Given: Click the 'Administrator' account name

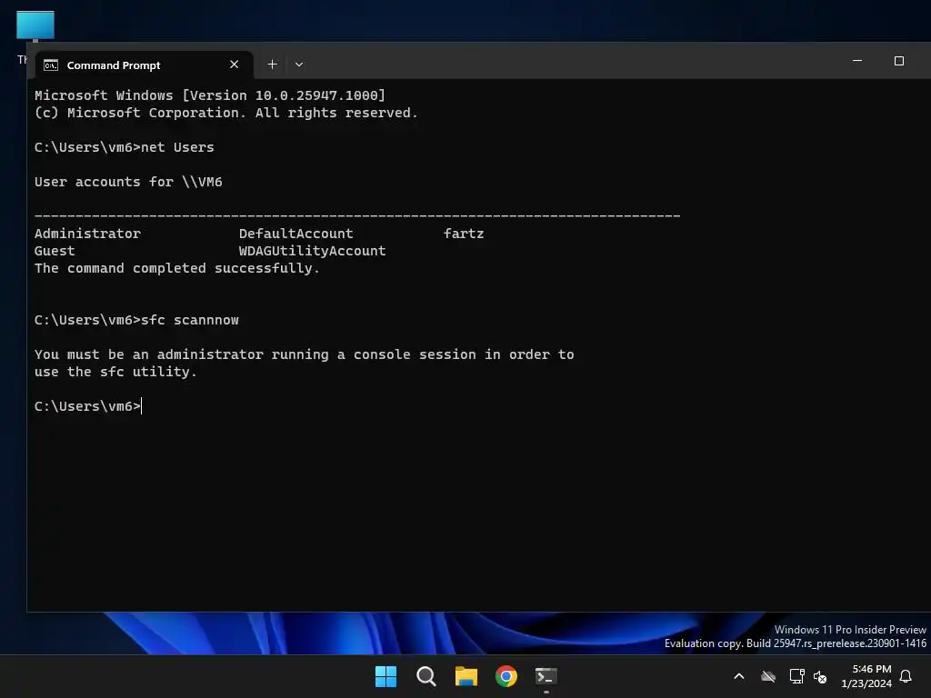Looking at the screenshot, I should [87, 234].
